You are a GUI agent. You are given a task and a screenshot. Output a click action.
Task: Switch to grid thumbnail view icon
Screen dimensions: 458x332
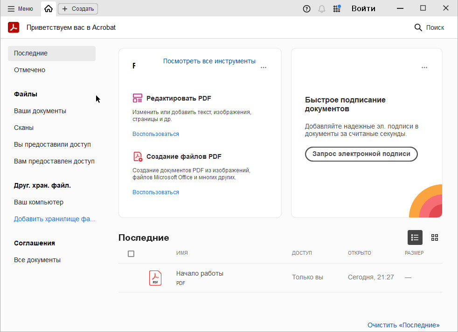click(435, 237)
